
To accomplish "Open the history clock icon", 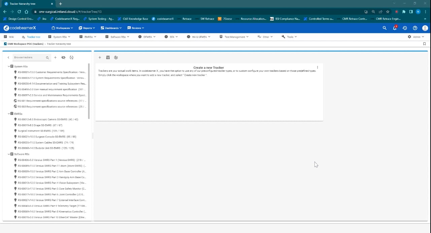I will point(405,28).
